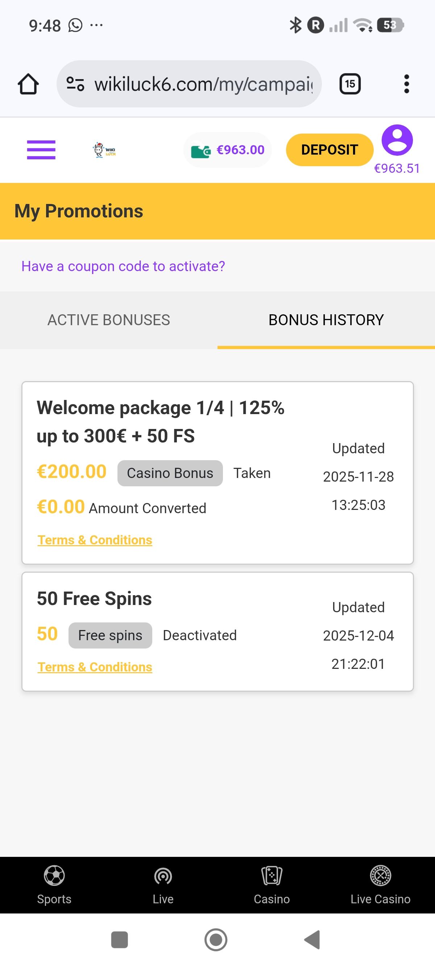
Task: Tap the wikiluck6.com address bar
Action: point(203,84)
